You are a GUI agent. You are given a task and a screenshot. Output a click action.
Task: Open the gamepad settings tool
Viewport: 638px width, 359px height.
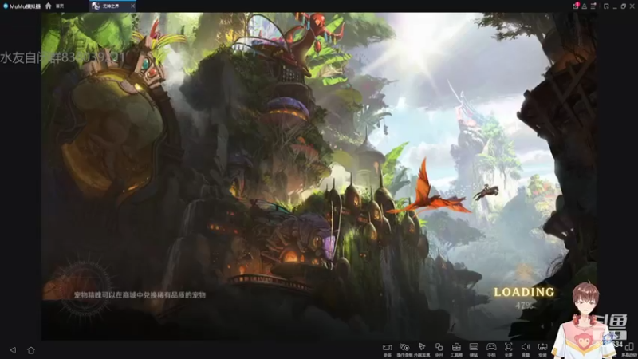point(491,349)
